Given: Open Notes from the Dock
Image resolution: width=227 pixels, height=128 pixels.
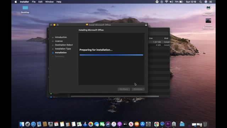Looking at the screenshot, I should [62, 124].
